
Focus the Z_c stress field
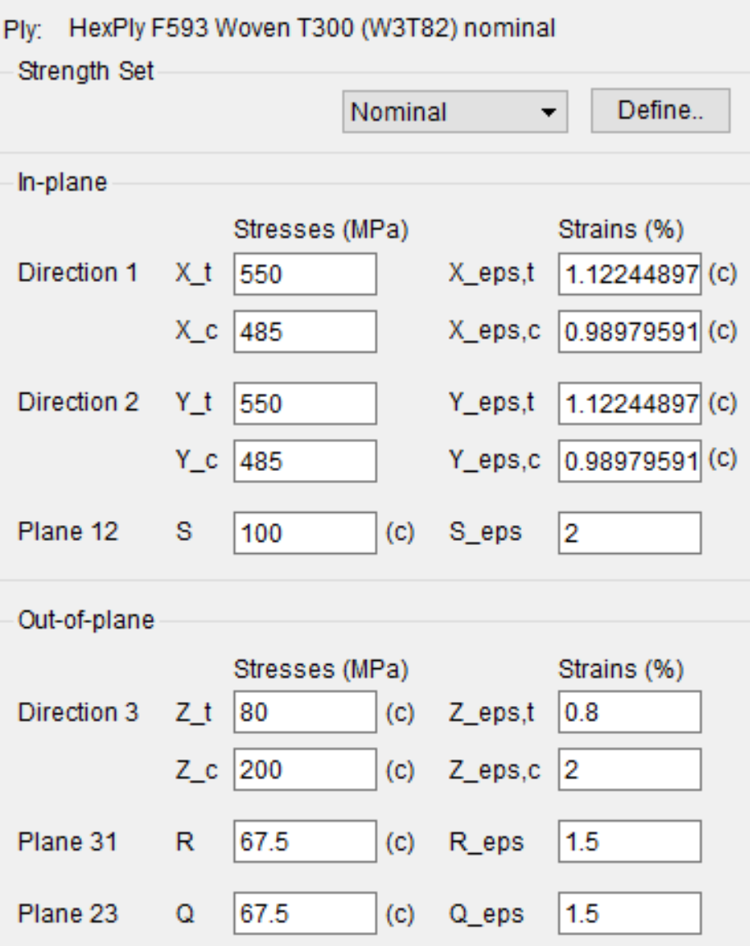(306, 769)
